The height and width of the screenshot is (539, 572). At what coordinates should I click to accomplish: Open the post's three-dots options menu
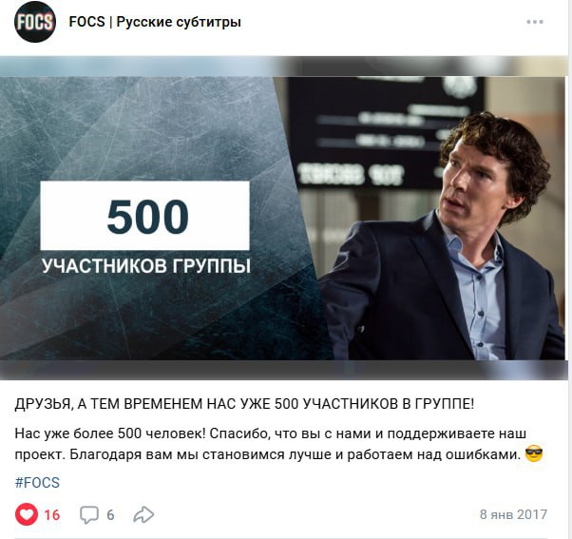tap(535, 22)
